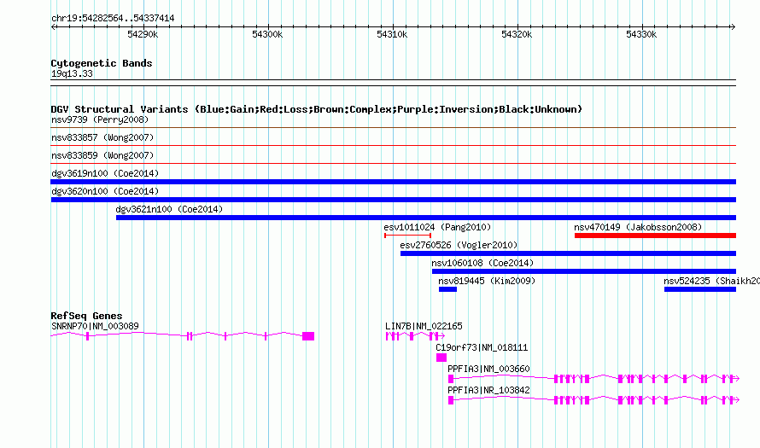The width and height of the screenshot is (760, 448).
Task: Select the first exon of PPFIA3 NM_003660
Action: (x=451, y=379)
